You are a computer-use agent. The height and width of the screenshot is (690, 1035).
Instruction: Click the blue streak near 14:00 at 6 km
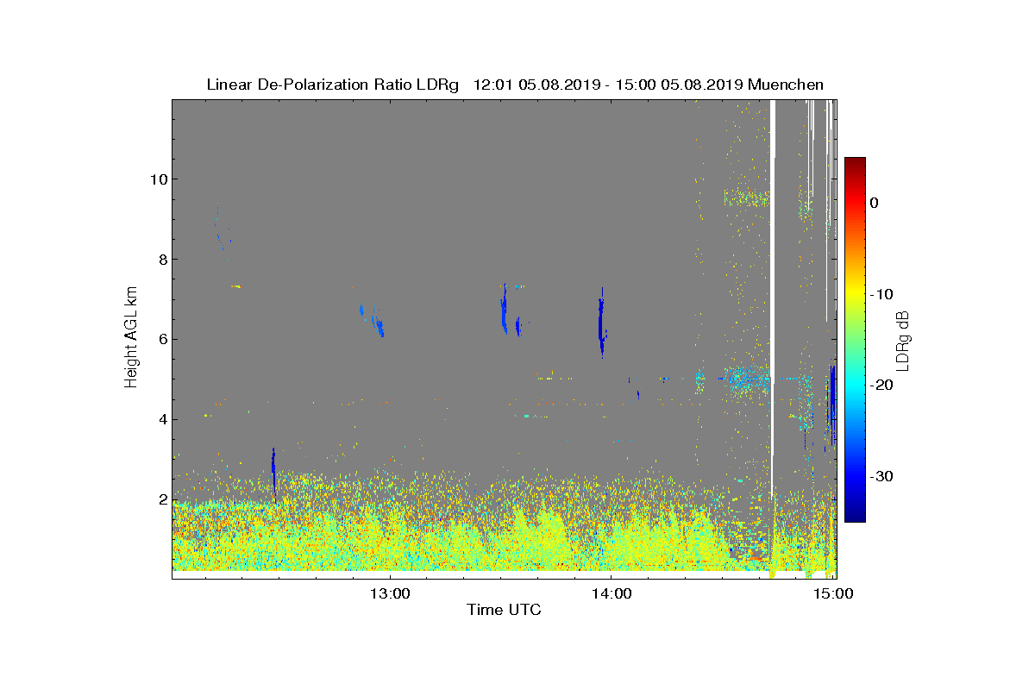[x=601, y=323]
